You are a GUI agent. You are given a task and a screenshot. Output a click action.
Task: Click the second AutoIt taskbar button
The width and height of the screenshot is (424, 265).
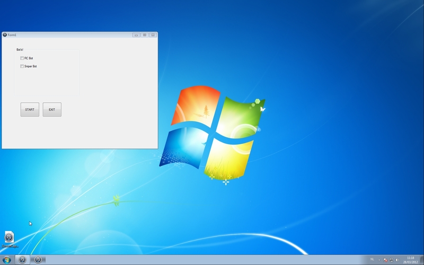[x=38, y=260]
